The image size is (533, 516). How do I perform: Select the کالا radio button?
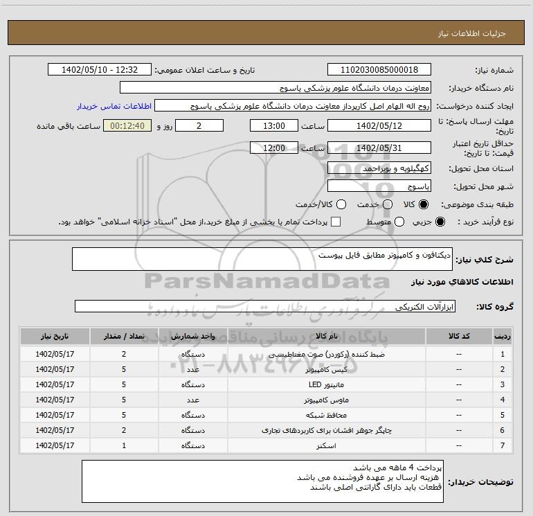point(424,204)
